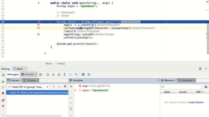209x117 pixels.
Task: Click the Drop Frame icon
Action: coord(70,74)
